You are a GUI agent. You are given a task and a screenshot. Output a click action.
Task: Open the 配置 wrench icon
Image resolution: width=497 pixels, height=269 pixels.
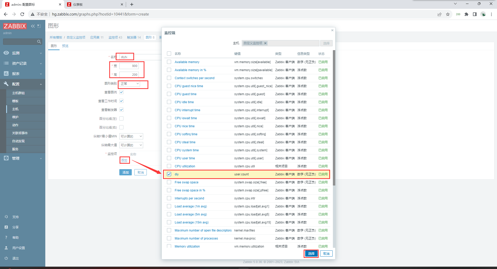6,84
